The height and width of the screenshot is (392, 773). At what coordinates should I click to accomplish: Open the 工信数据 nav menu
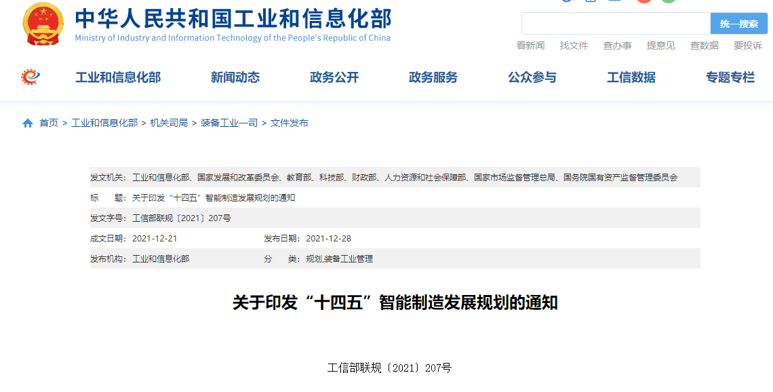pyautogui.click(x=631, y=77)
